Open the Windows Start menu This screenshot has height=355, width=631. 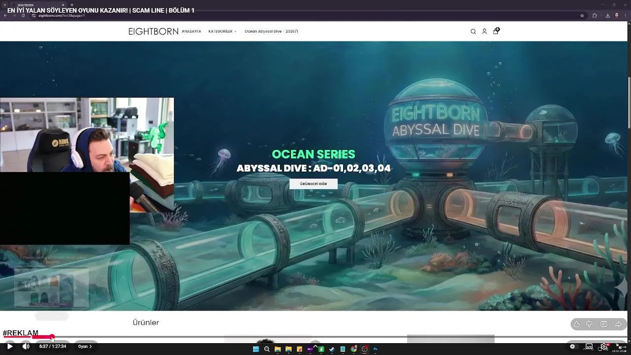tap(256, 349)
